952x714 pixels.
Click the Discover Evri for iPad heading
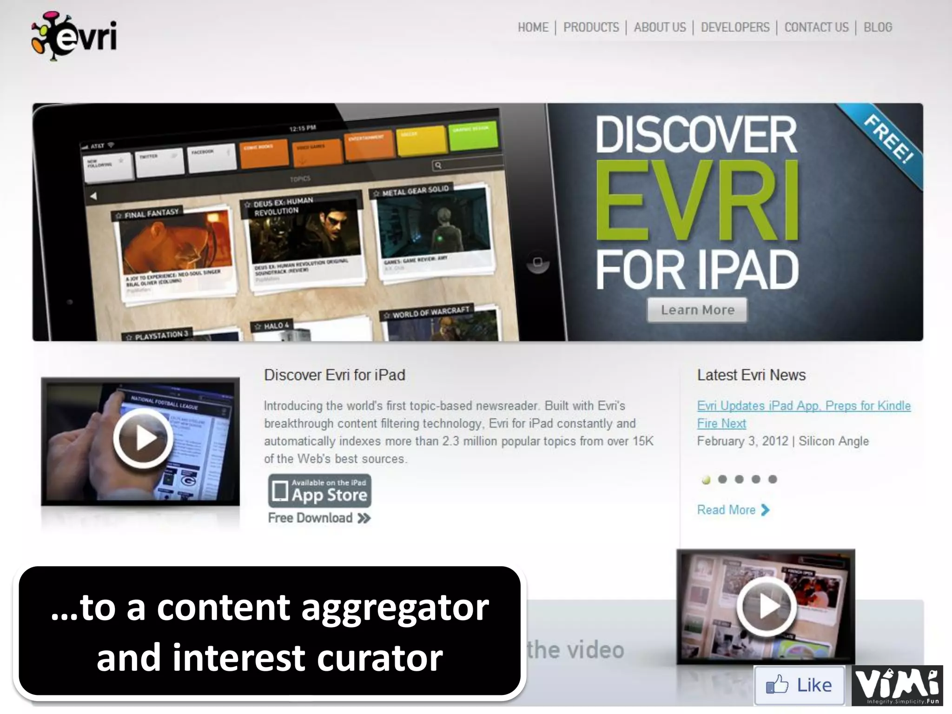[x=335, y=375]
